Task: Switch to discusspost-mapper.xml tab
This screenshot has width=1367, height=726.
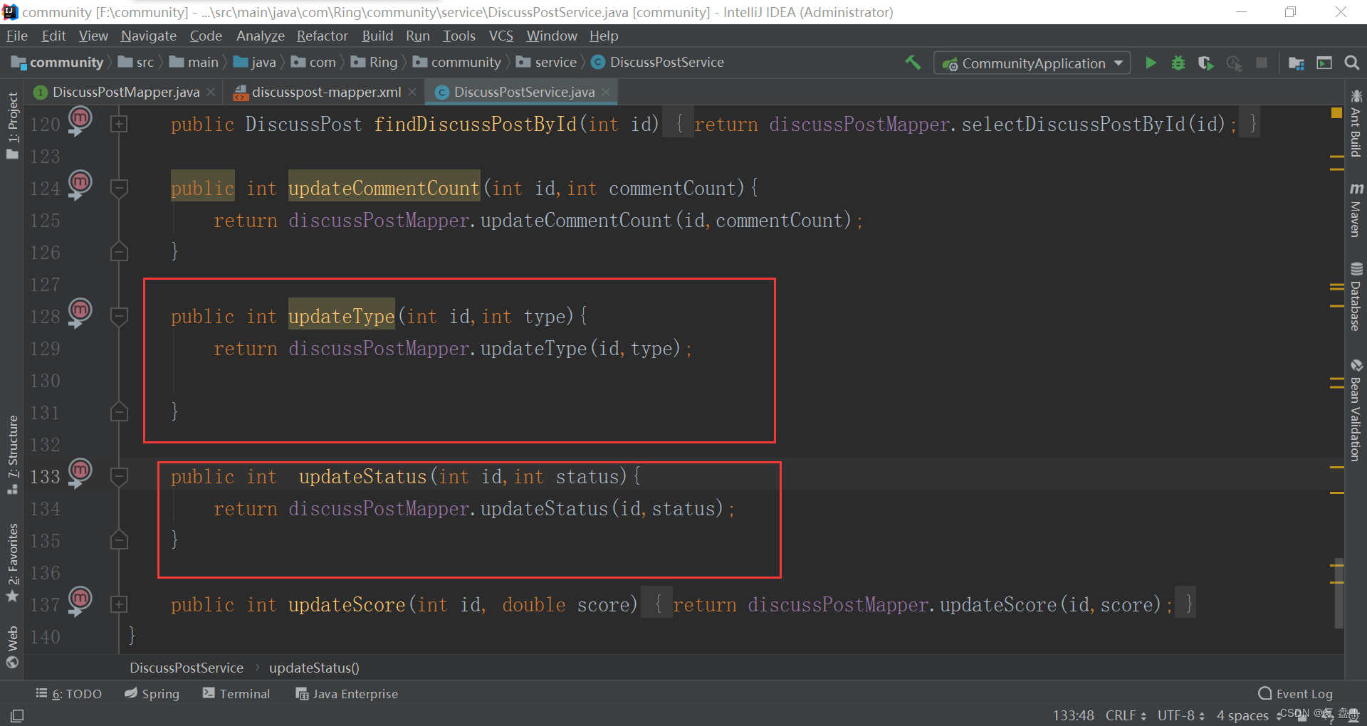Action: [x=326, y=92]
